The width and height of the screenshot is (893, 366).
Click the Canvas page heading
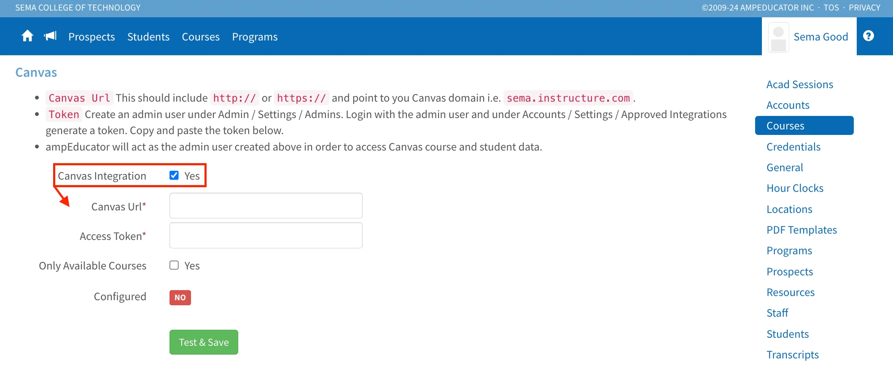(36, 73)
